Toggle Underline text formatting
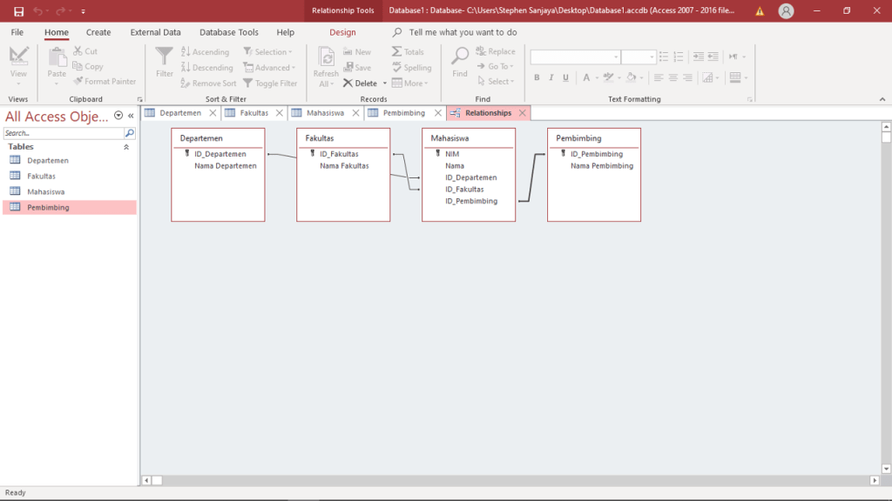 click(564, 78)
